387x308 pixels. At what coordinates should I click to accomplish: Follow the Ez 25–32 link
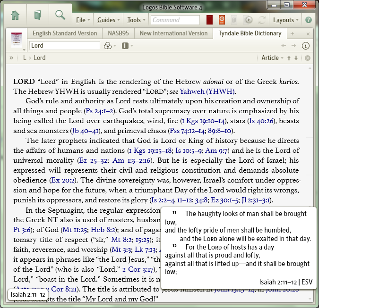(x=93, y=161)
